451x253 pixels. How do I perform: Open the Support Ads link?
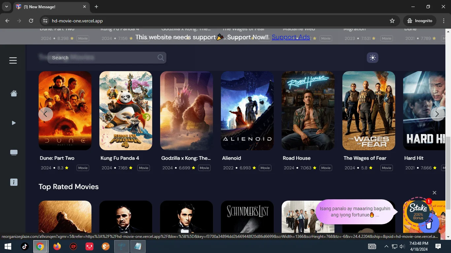(x=291, y=37)
